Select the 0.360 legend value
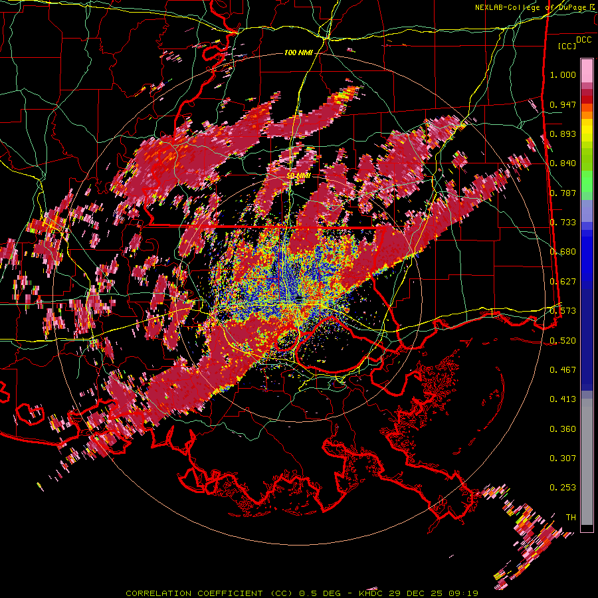 click(563, 429)
